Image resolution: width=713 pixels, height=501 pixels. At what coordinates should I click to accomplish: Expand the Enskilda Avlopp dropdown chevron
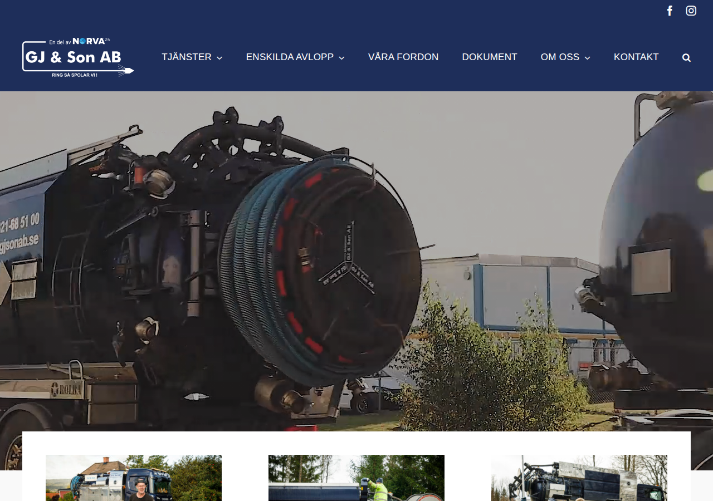341,58
